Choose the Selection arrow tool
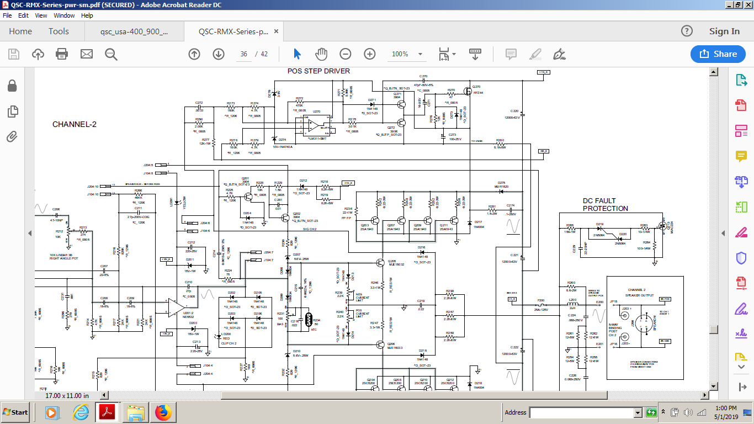The image size is (754, 424). pos(297,54)
